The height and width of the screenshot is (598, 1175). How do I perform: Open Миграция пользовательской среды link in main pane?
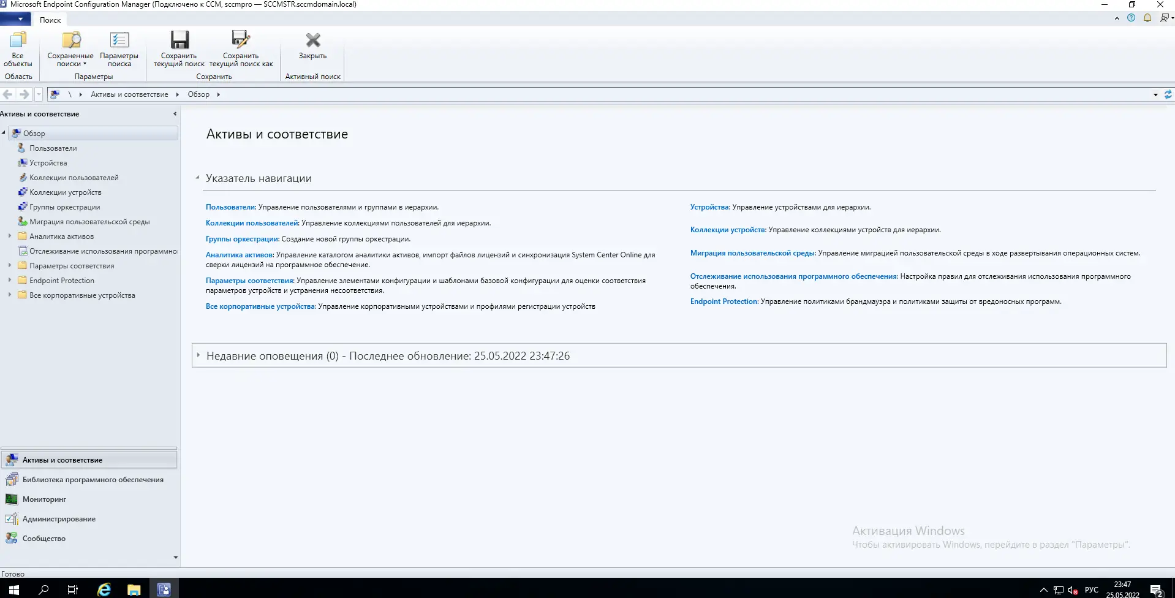point(752,253)
